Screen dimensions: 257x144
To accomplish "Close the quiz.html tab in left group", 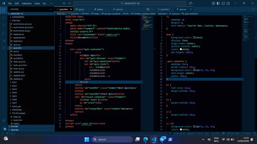I will click(71, 9).
